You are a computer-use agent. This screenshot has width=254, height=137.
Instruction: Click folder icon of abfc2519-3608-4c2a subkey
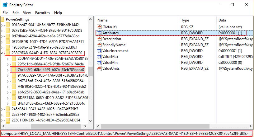(x=14, y=92)
